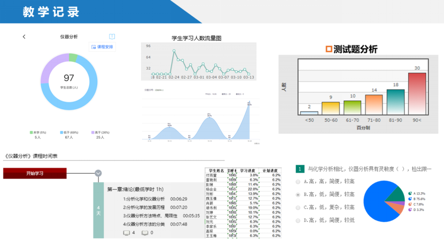Click the back arrow beside 仪器分析

coord(24,37)
